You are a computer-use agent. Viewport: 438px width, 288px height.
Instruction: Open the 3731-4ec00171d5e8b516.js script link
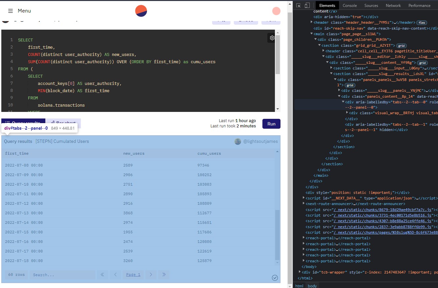tap(382, 215)
